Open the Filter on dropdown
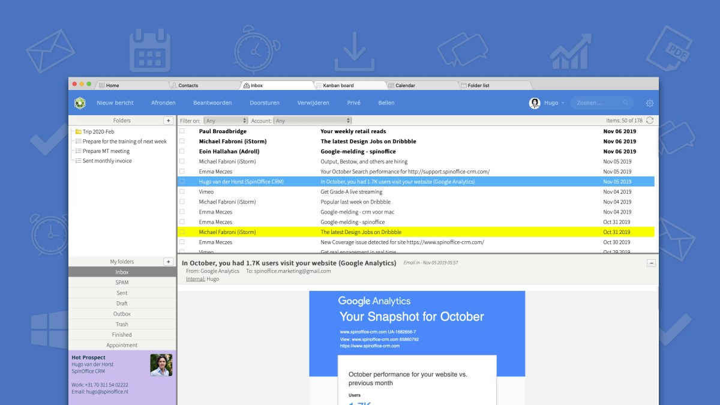Image resolution: width=720 pixels, height=405 pixels. click(226, 121)
